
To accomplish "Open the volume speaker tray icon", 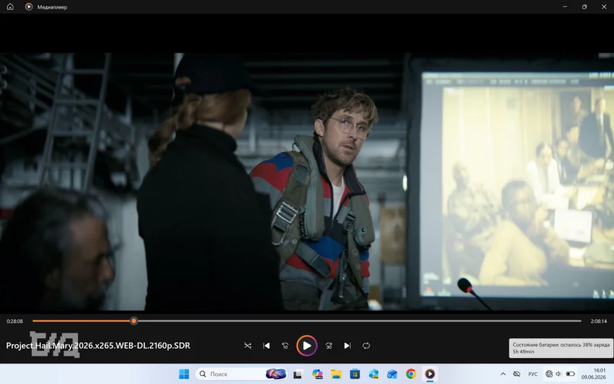I will coord(558,374).
